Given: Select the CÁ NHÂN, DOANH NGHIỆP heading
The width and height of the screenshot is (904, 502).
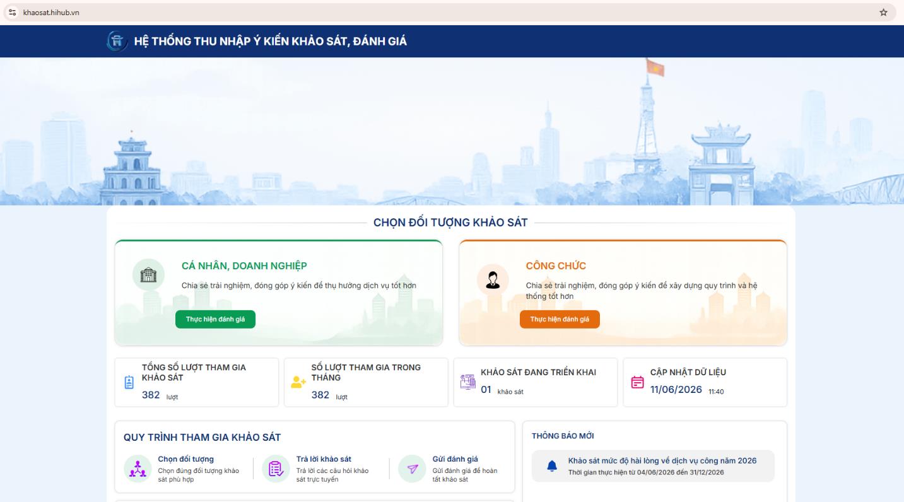Looking at the screenshot, I should coord(244,266).
